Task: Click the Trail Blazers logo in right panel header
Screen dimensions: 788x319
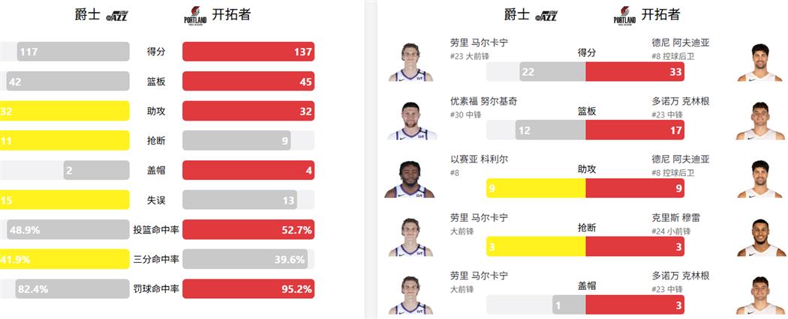Action: (624, 16)
